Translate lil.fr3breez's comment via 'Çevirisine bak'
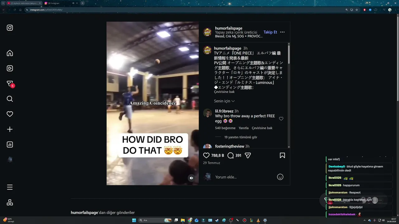 [x=262, y=128]
